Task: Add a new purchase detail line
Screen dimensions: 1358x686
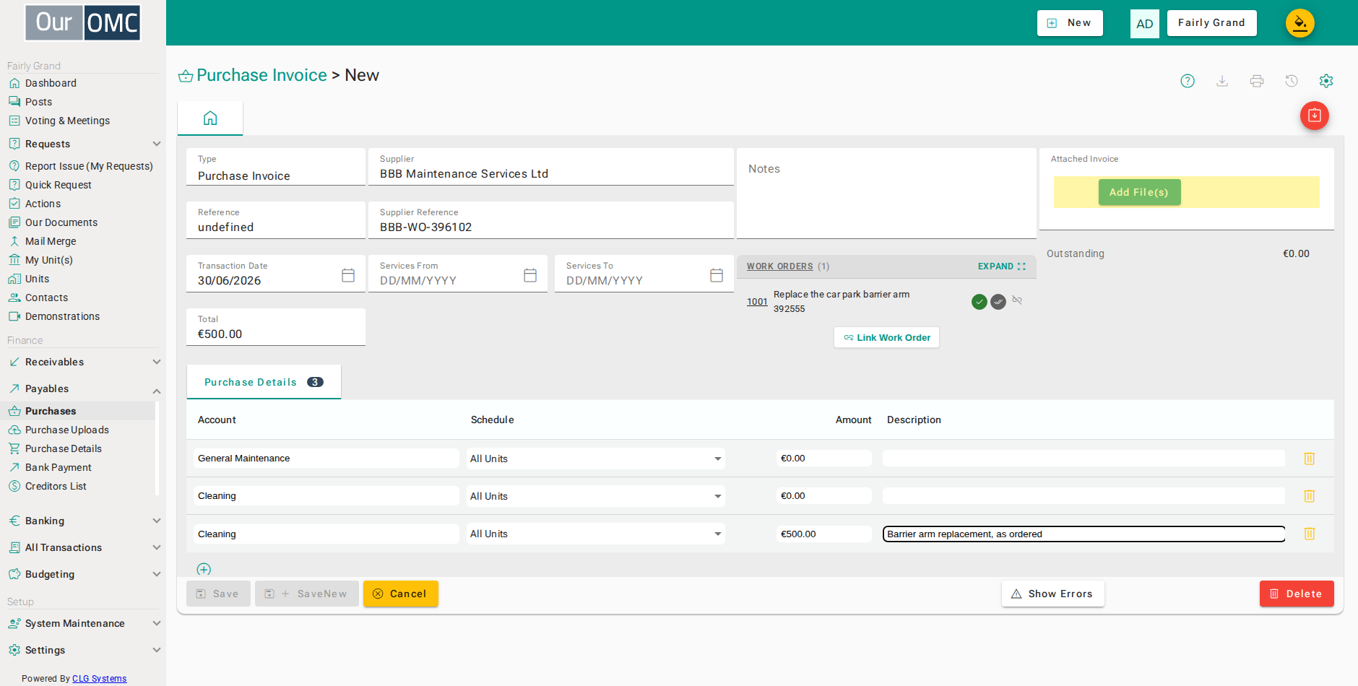Action: (x=204, y=569)
